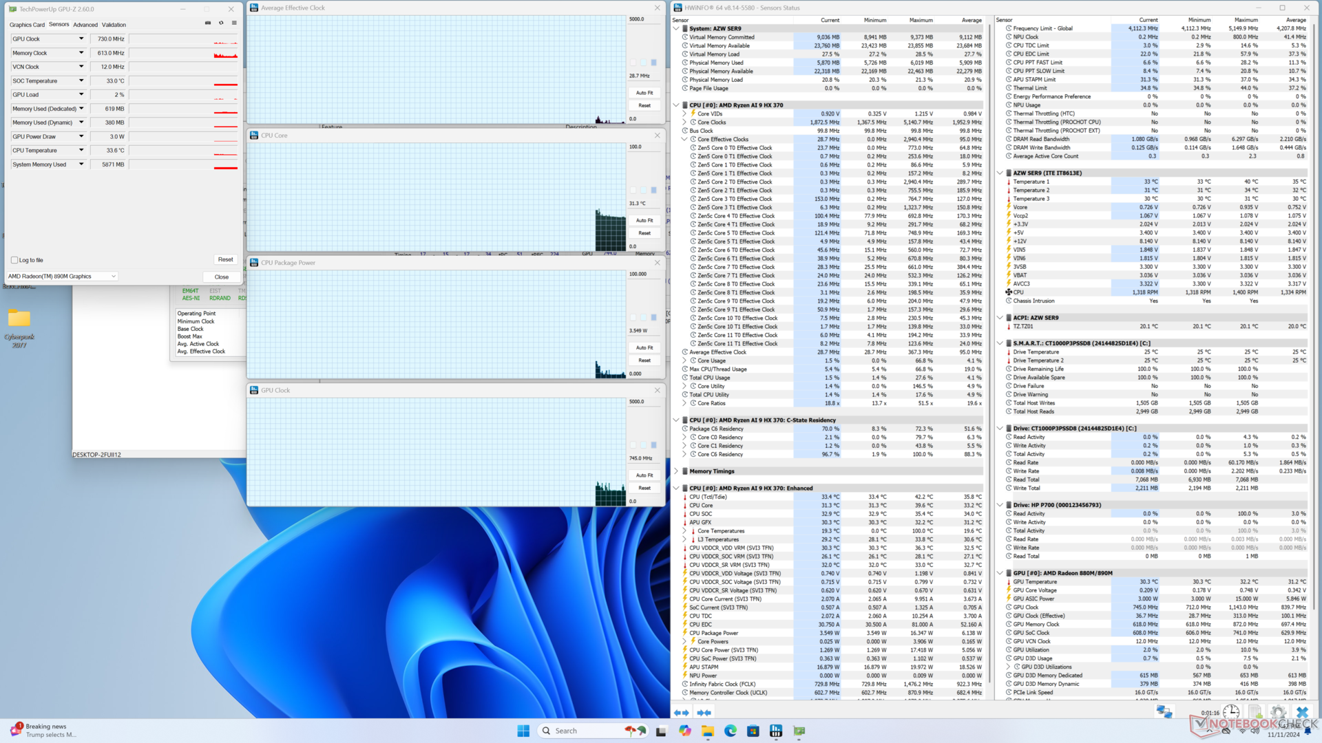
Task: Click HWiNFO collapse columns arrows icon
Action: pyautogui.click(x=704, y=713)
